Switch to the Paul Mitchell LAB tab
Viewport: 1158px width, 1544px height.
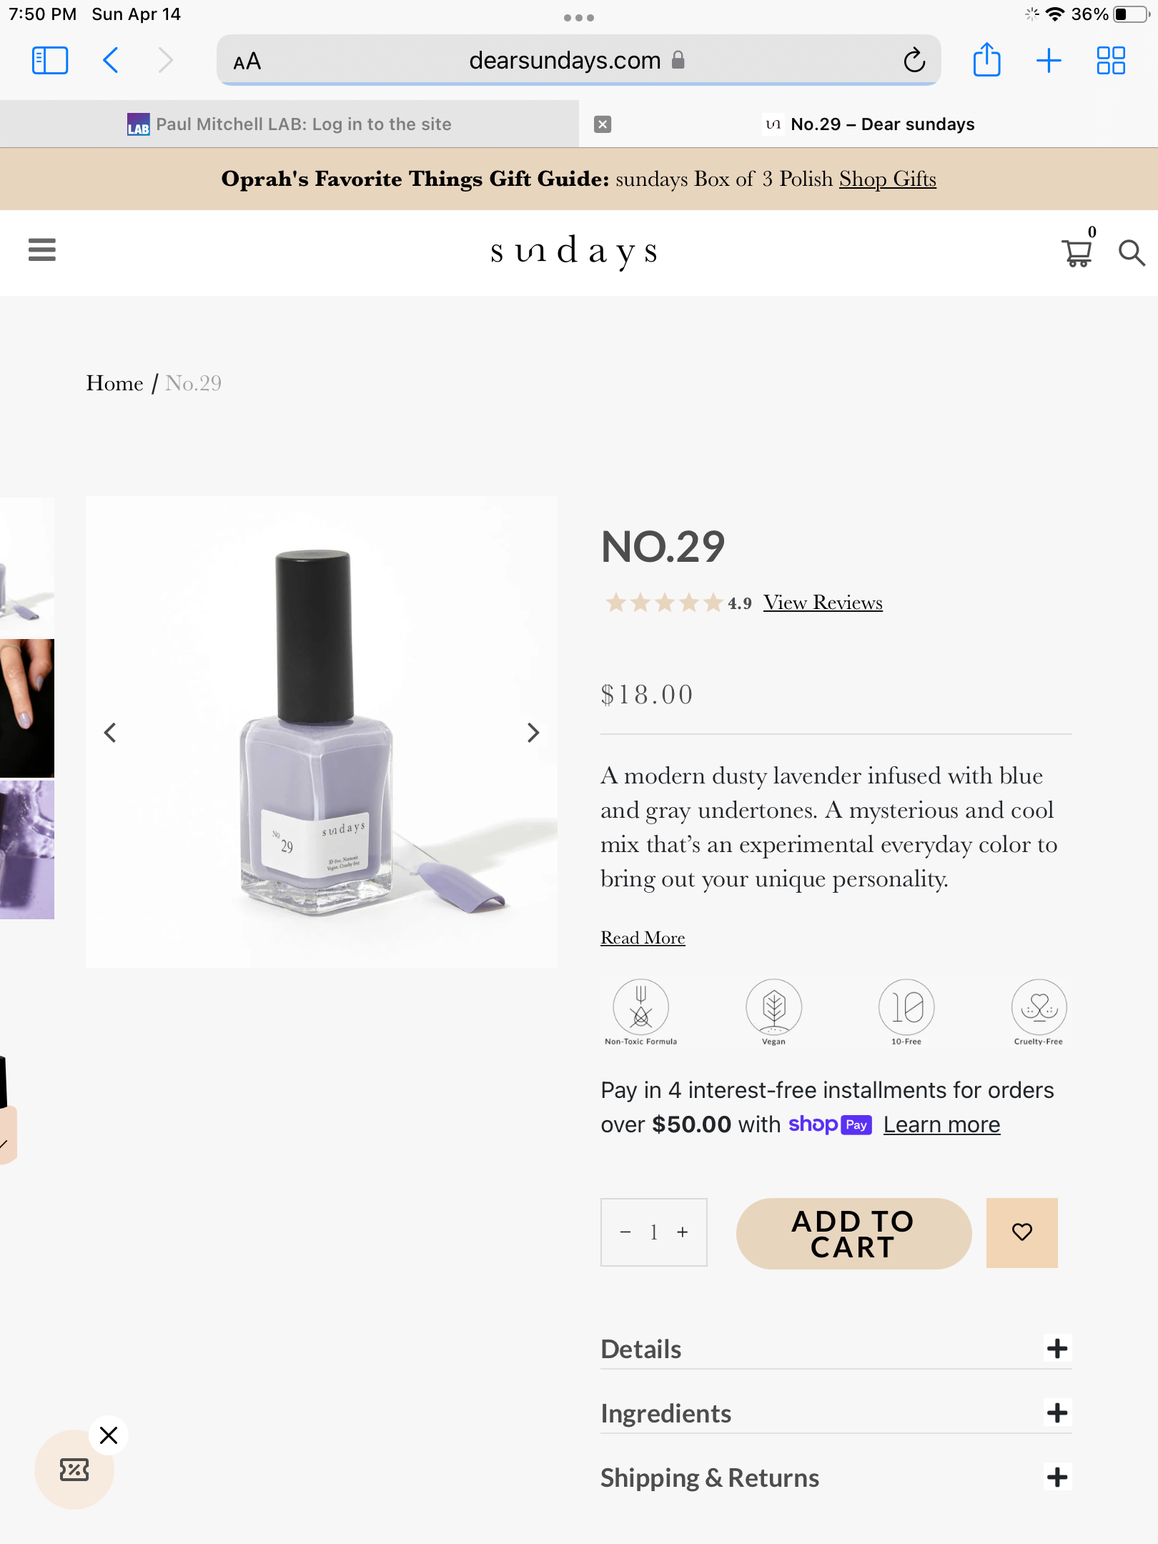[289, 124]
